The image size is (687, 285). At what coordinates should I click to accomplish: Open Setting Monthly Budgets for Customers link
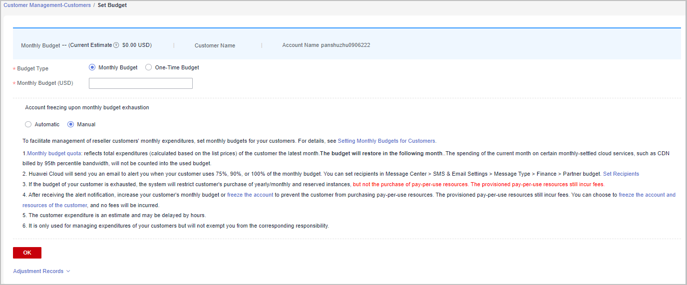click(386, 141)
